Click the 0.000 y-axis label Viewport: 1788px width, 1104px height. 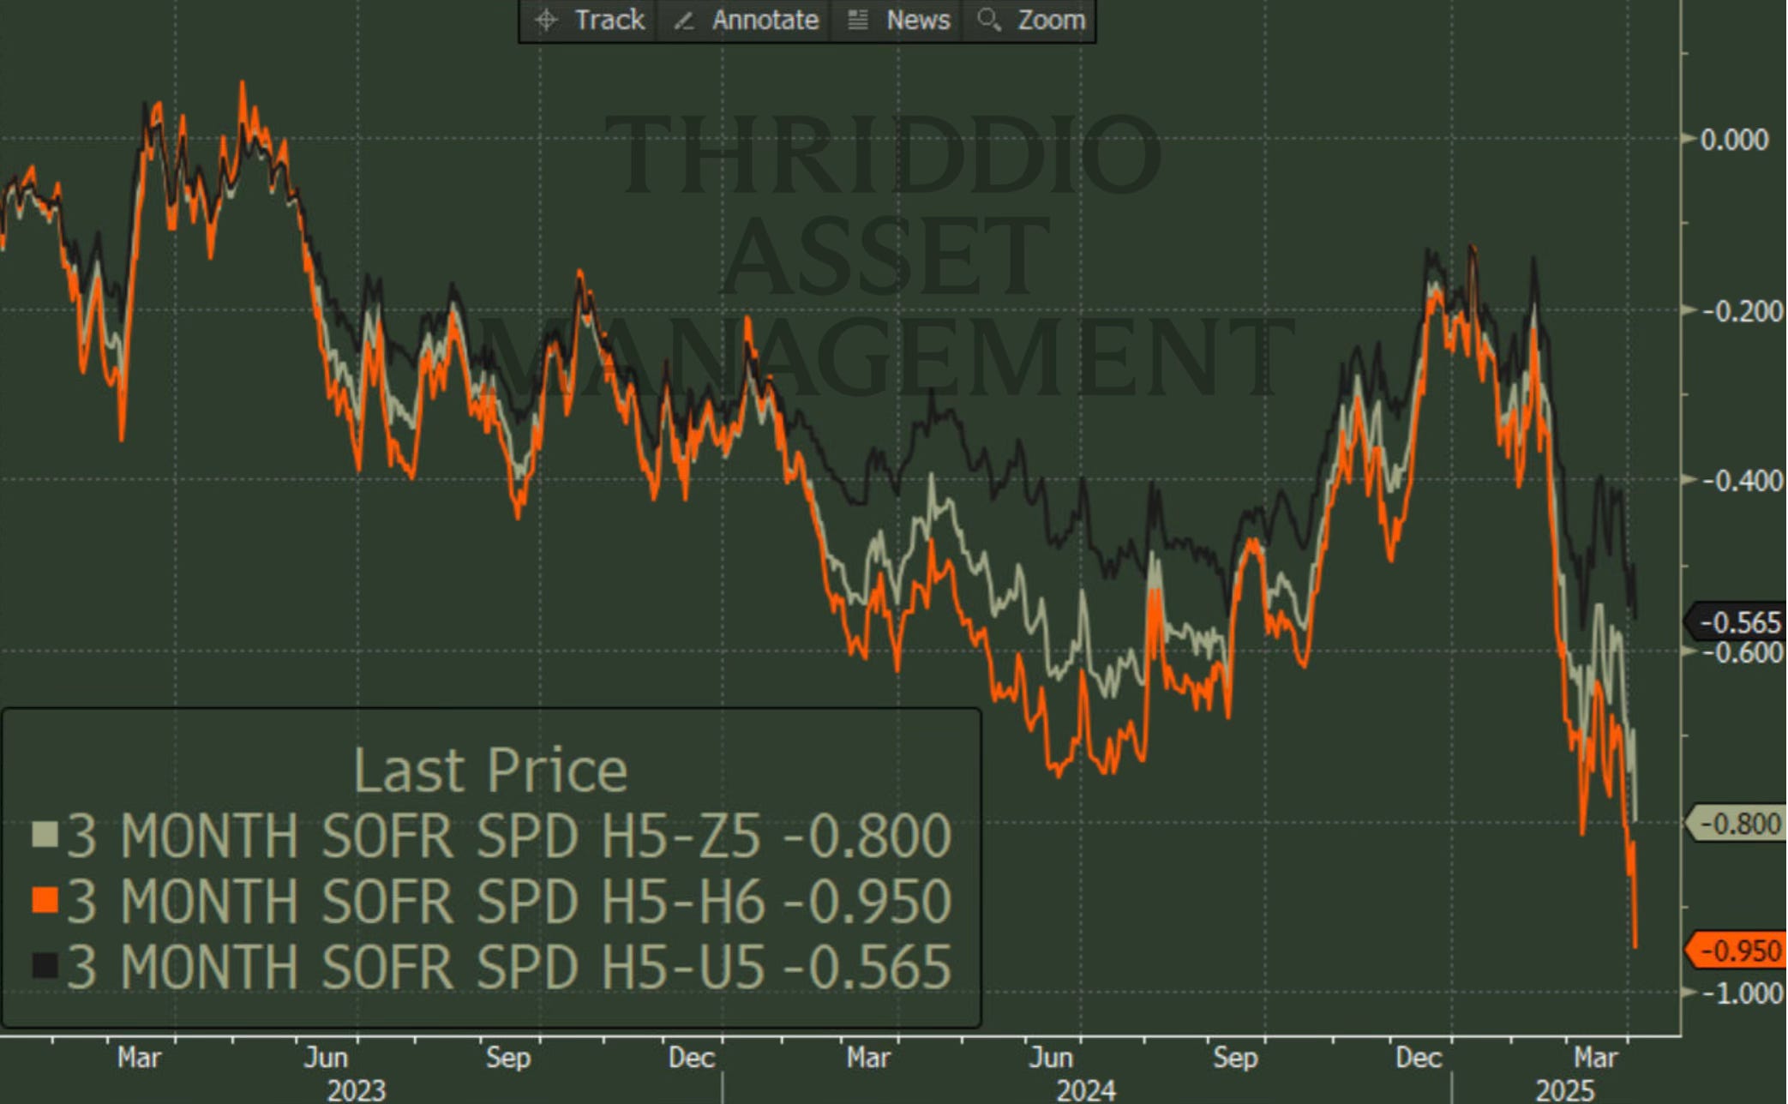click(x=1733, y=140)
